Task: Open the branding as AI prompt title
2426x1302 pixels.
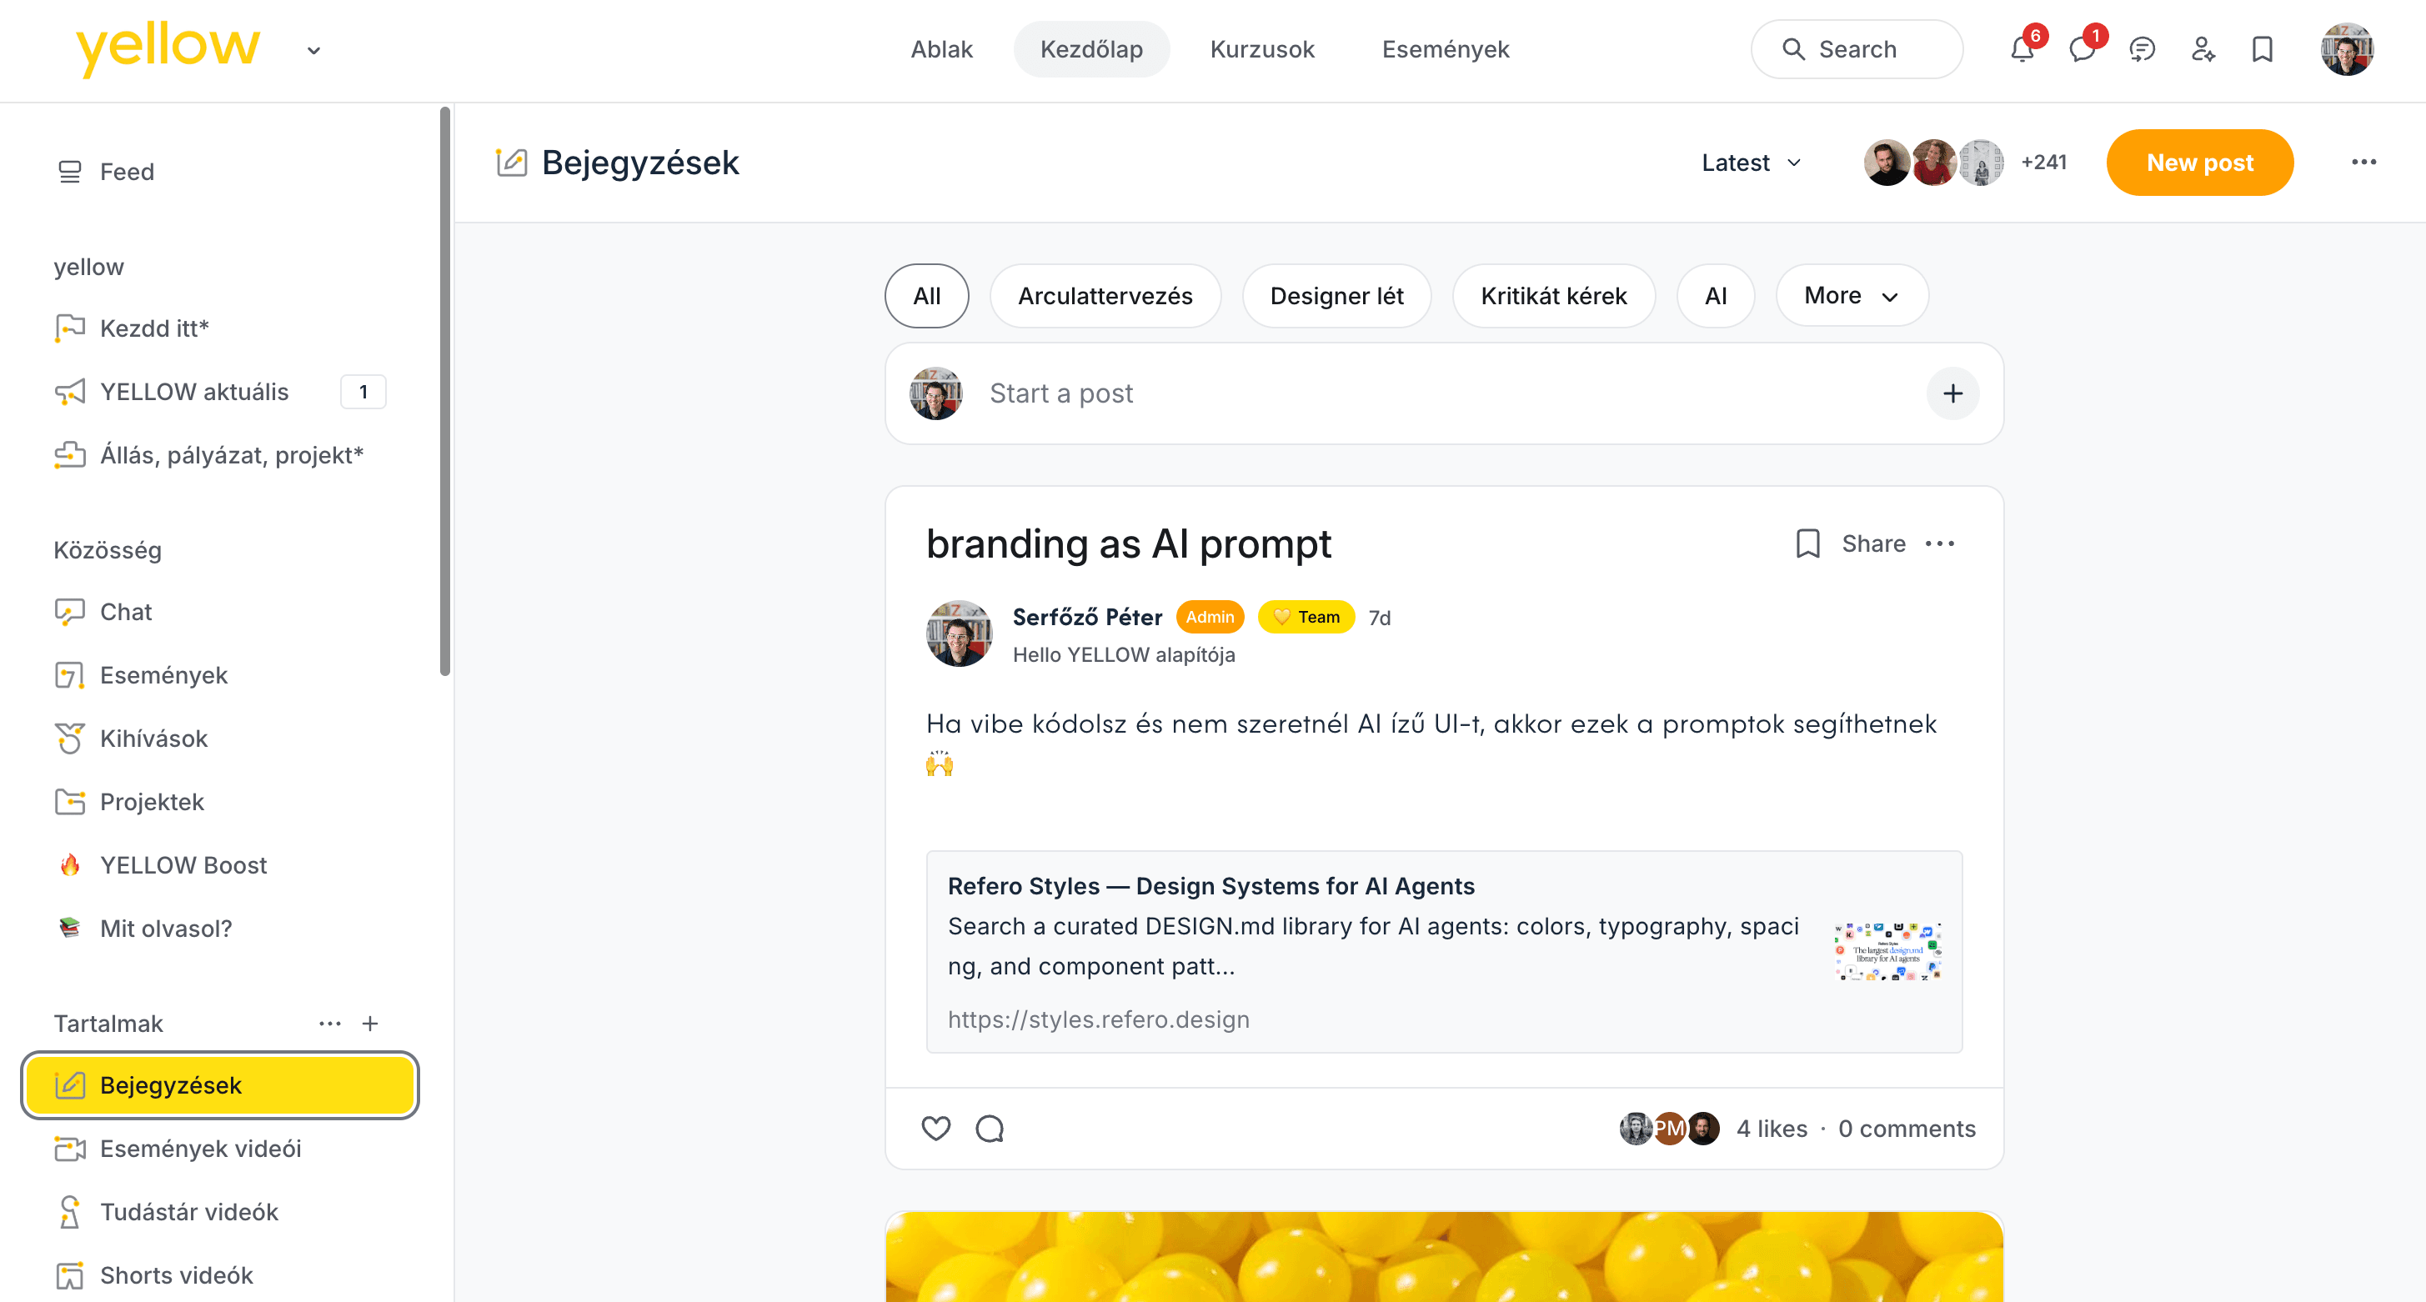Action: [1128, 543]
